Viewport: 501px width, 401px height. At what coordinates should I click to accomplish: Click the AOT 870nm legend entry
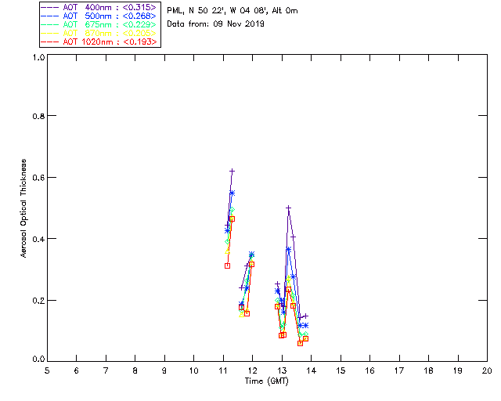99,33
